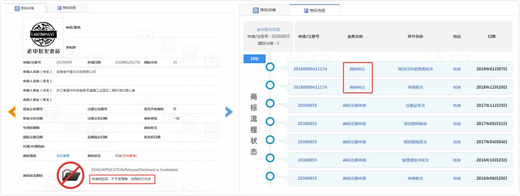Select 商标流程 tab in right panel
This screenshot has width=520, height=196.
click(314, 10)
